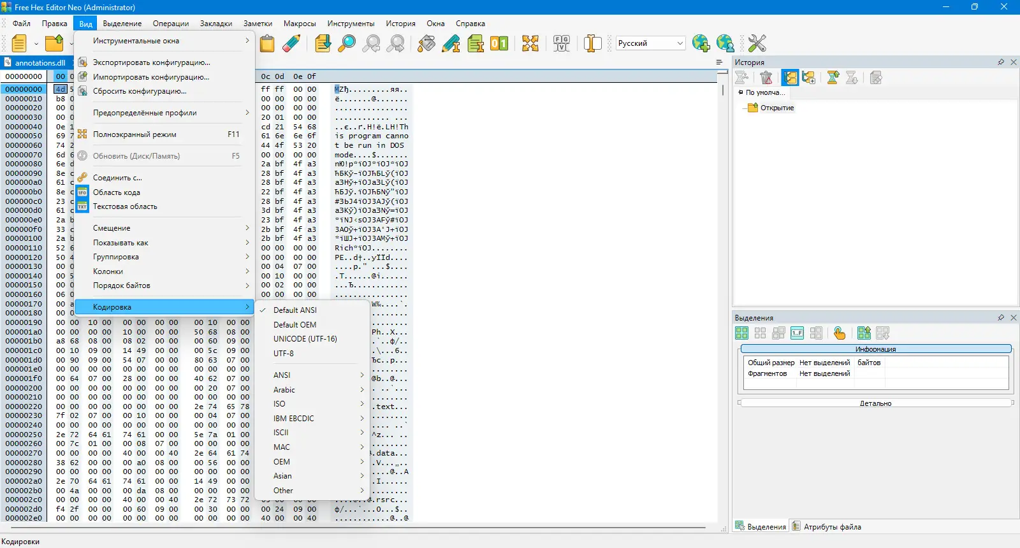The width and height of the screenshot is (1020, 548).
Task: Click Экспортировать конфигурацию menu entry
Action: click(x=164, y=62)
